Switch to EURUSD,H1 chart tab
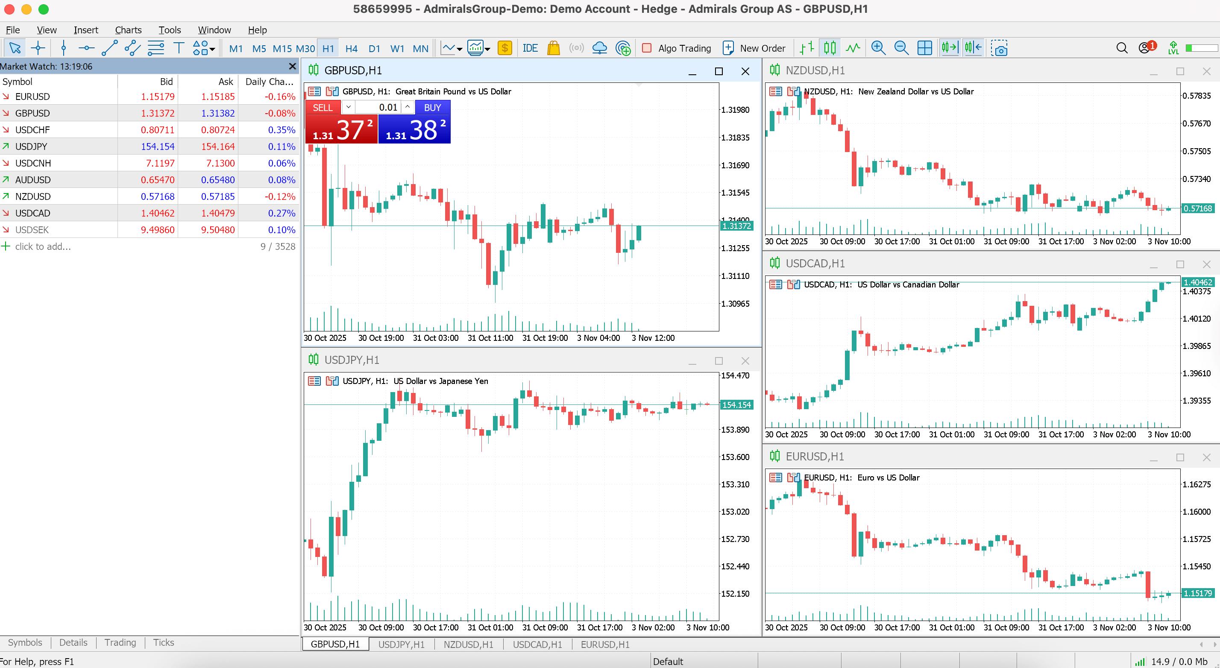The height and width of the screenshot is (668, 1220). (x=605, y=645)
